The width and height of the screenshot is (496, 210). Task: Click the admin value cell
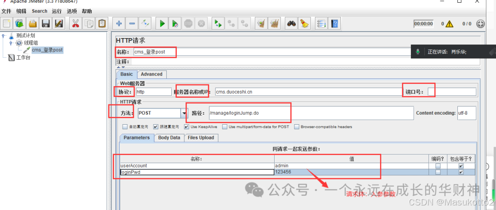[350, 166]
